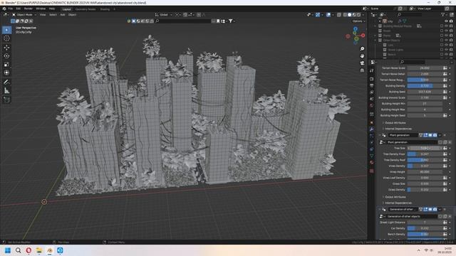Viewport: 456px width, 256px height.
Task: Adjust the Tree Density Roof slider
Action: pyautogui.click(x=425, y=160)
